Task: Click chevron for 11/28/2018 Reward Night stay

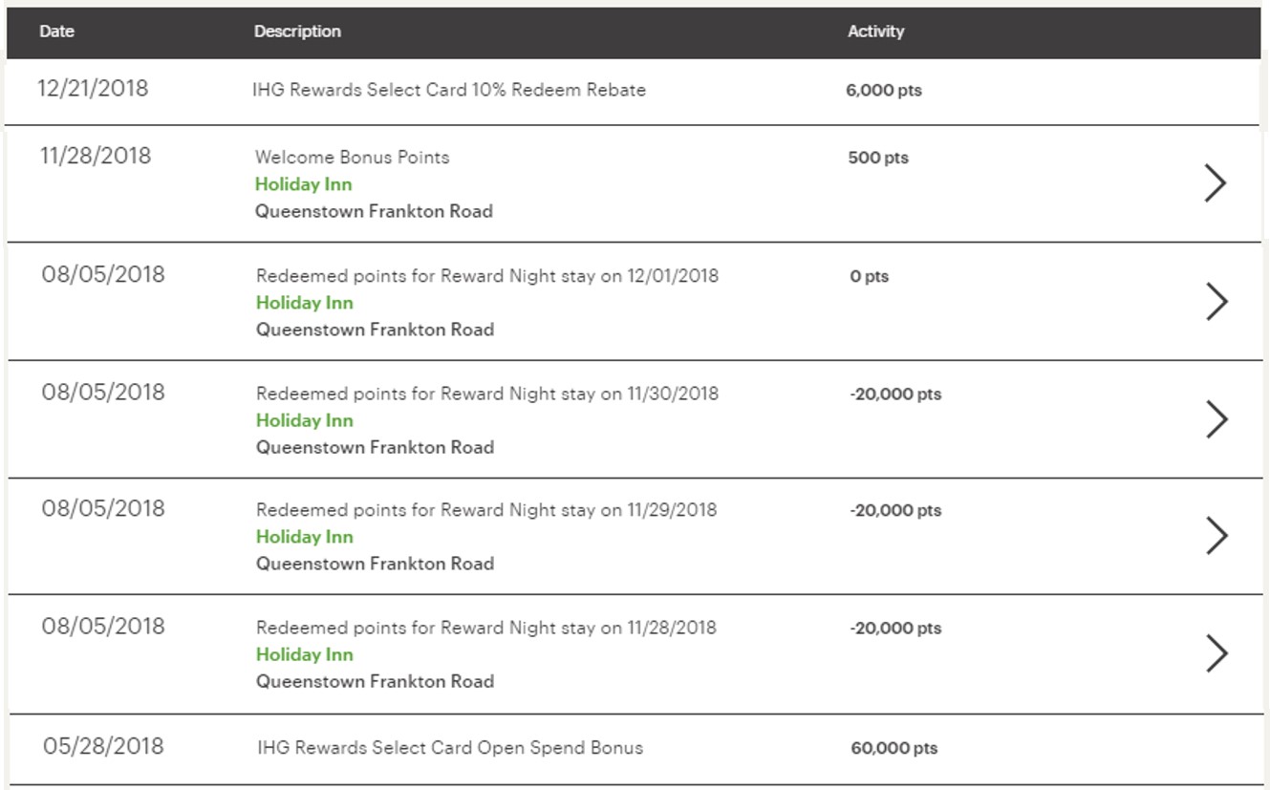Action: (x=1216, y=653)
